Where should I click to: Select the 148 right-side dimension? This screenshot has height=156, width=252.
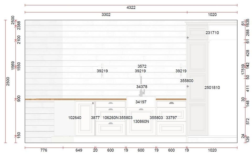[248, 104]
